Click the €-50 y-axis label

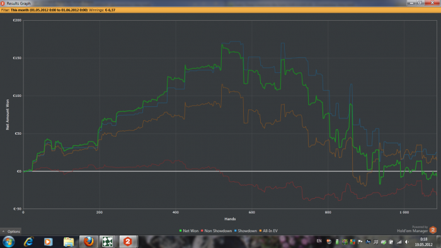(x=17, y=209)
